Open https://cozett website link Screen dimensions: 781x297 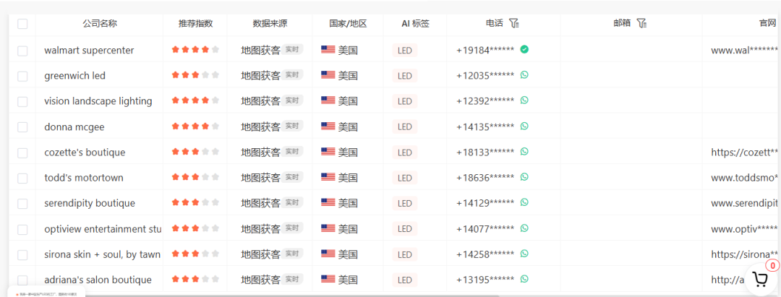point(745,152)
